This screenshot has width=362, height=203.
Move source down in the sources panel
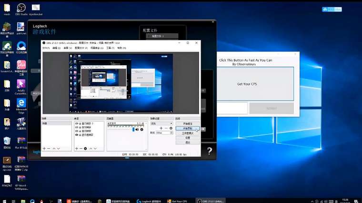click(95, 149)
